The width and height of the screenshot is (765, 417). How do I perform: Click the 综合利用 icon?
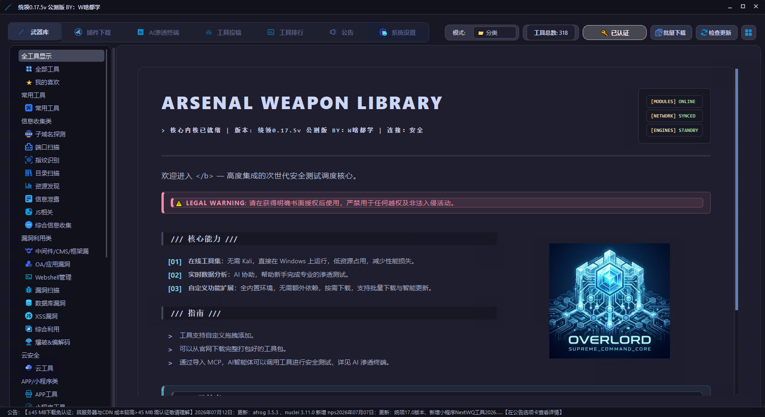[x=29, y=329]
